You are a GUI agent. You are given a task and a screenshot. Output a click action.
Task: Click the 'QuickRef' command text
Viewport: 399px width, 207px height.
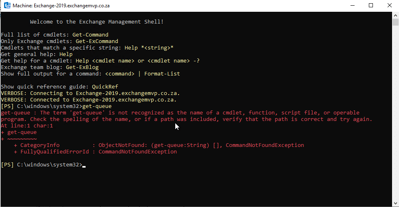pyautogui.click(x=105, y=87)
